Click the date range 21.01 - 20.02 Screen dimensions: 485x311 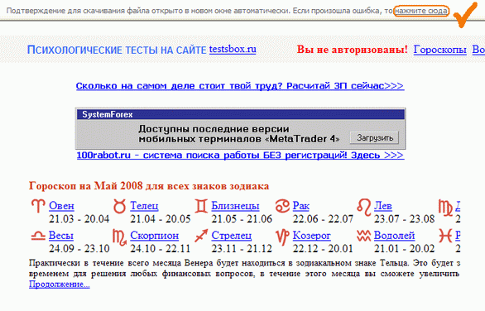pos(404,249)
